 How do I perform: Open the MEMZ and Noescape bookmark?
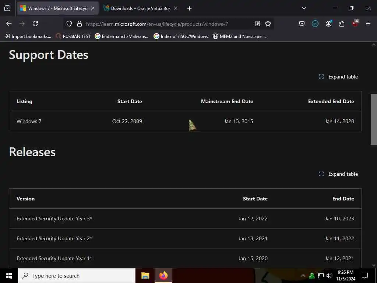(239, 36)
